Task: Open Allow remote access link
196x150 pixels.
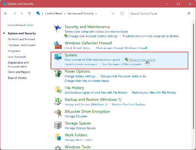Action: pyautogui.click(x=142, y=60)
